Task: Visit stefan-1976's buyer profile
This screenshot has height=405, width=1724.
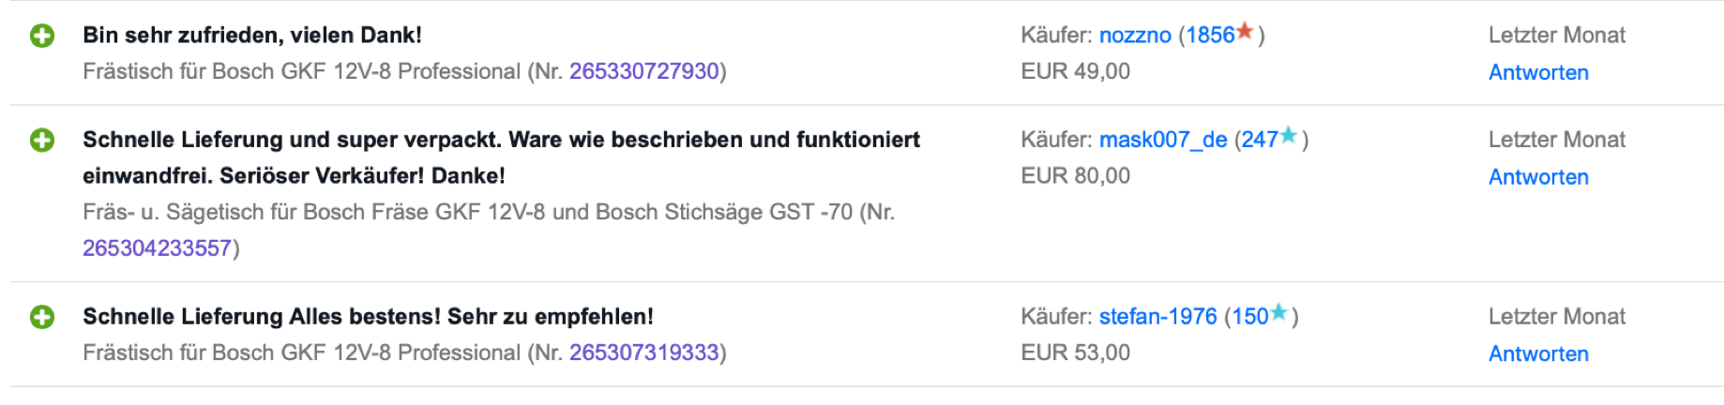Action: point(1157,317)
